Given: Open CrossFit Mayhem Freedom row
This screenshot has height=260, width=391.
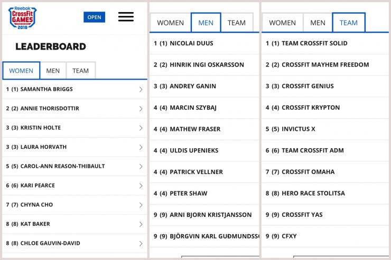Looking at the screenshot, I should click(325, 65).
